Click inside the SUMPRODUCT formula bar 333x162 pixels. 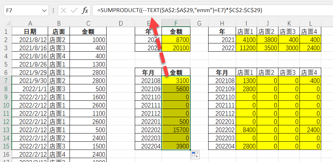coord(212,10)
